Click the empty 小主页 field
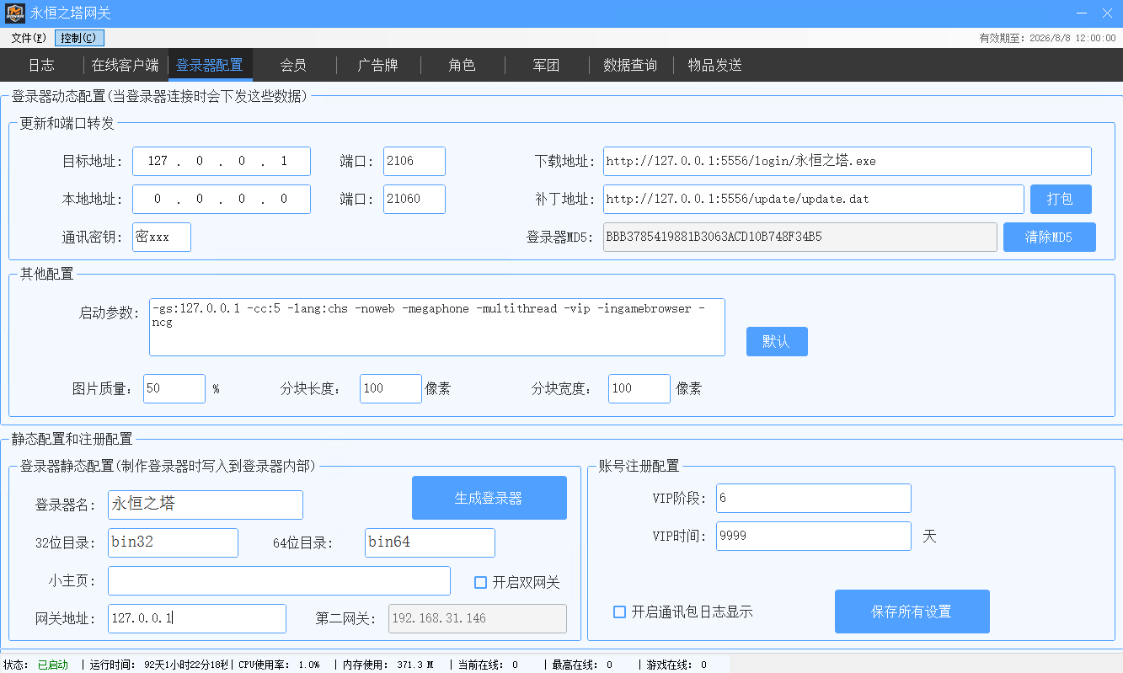The height and width of the screenshot is (673, 1123). (x=279, y=580)
